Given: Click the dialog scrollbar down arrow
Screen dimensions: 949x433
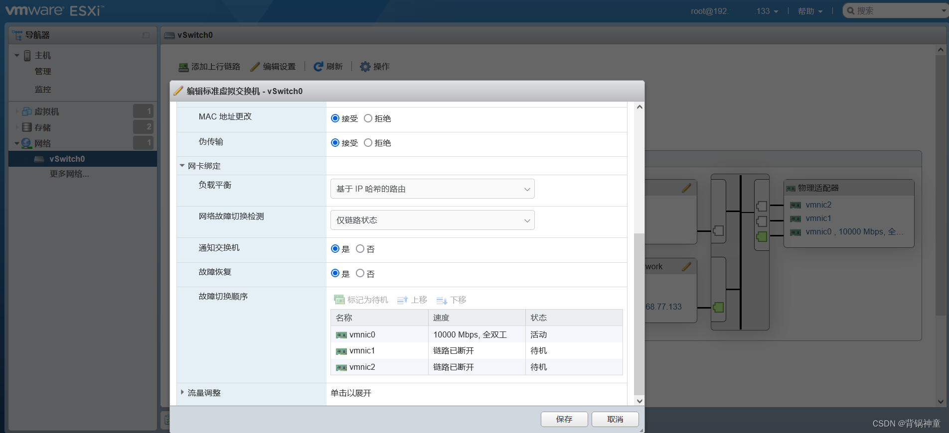Looking at the screenshot, I should pyautogui.click(x=639, y=401).
